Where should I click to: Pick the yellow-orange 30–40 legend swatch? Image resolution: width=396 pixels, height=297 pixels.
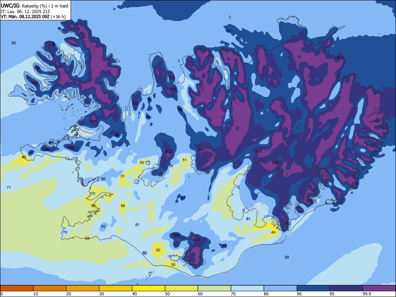tap(116, 288)
